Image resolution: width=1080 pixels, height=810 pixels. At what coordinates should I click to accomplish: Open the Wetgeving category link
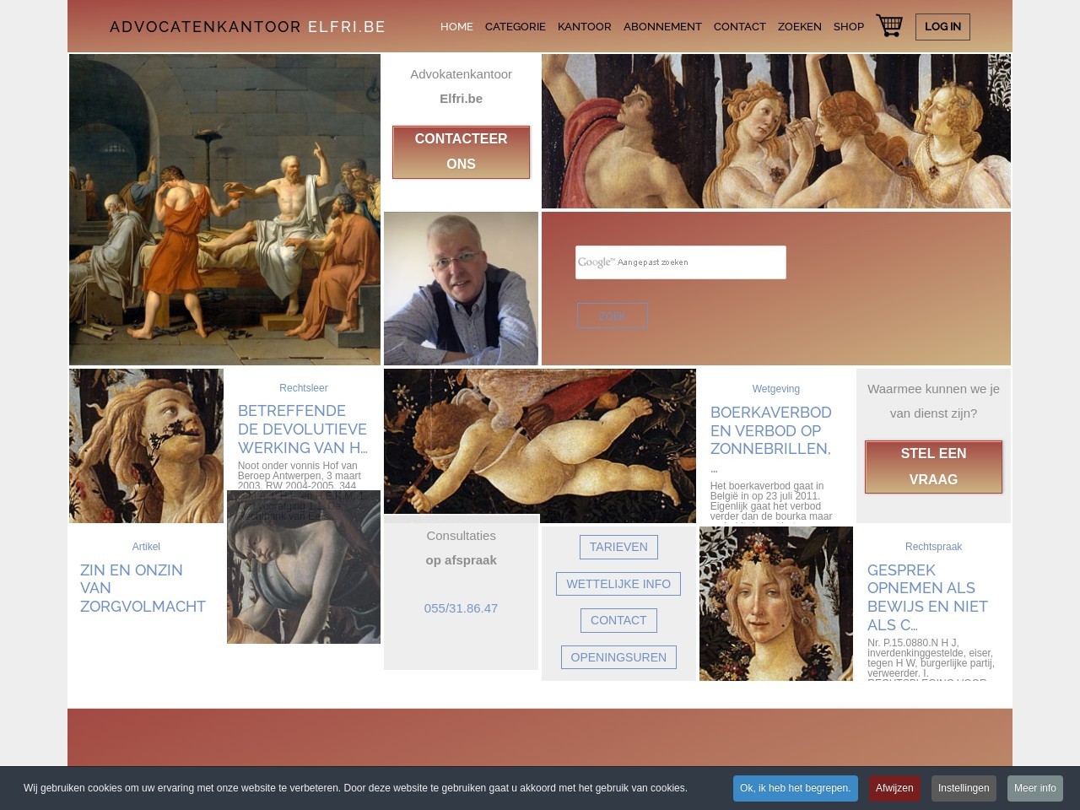point(776,389)
